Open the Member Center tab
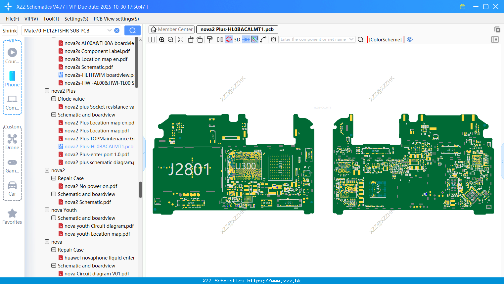 click(x=172, y=29)
